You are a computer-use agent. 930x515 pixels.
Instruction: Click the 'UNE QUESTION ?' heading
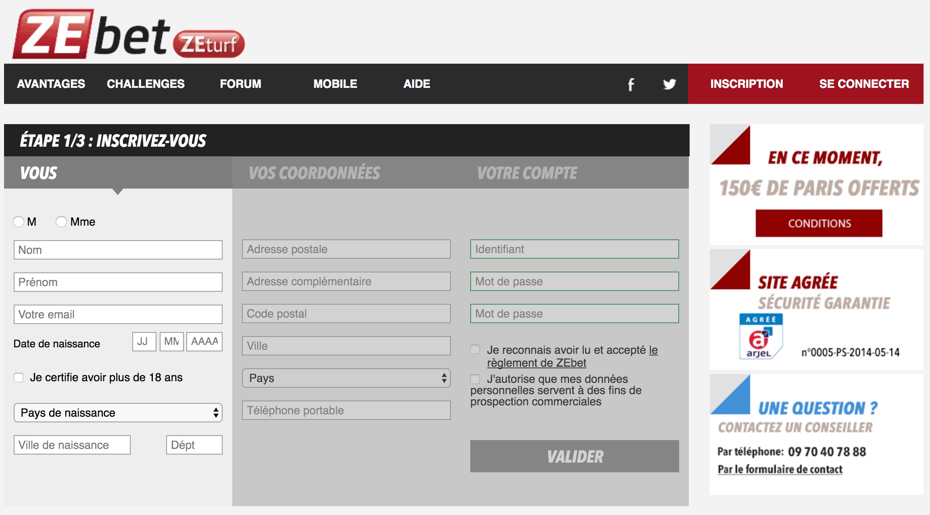tap(818, 408)
